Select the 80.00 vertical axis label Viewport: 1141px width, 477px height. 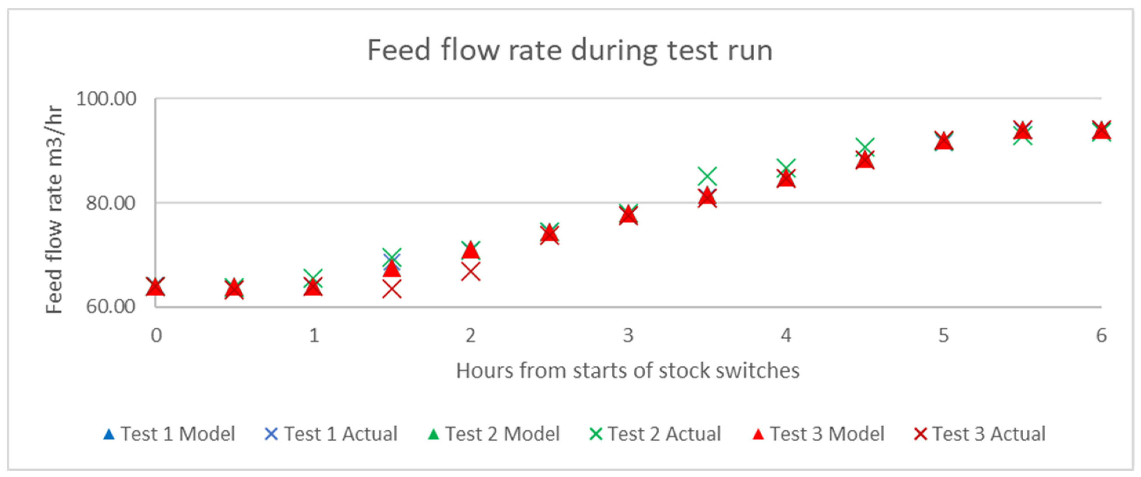pos(111,203)
